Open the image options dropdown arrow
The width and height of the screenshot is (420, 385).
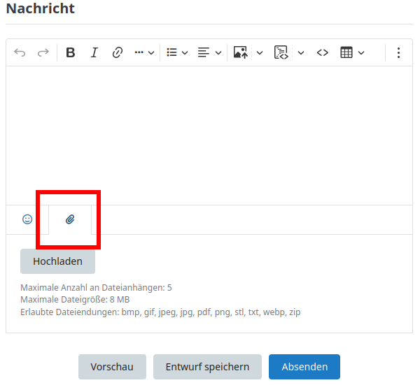point(259,52)
